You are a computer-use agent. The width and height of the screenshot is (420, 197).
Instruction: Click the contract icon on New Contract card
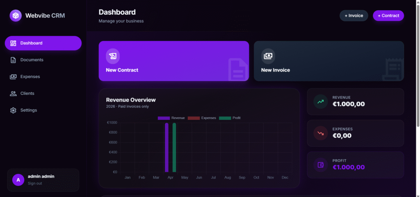coord(113,56)
